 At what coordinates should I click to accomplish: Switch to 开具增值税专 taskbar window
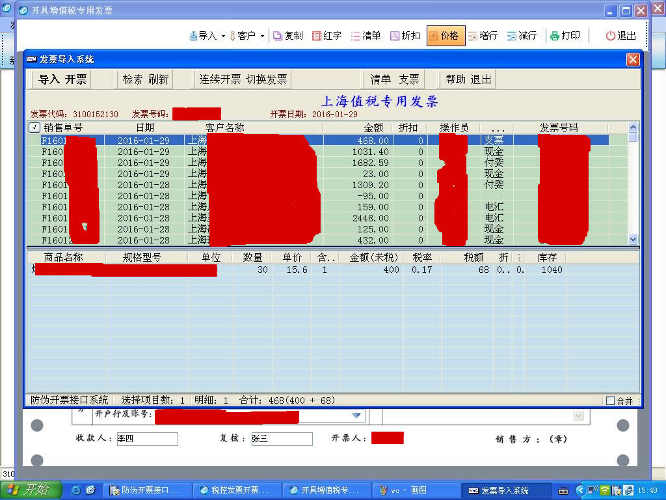[x=325, y=490]
